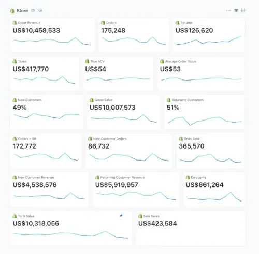Click the True AOV value US$54
Screen dimensions: 259x254
(96, 69)
